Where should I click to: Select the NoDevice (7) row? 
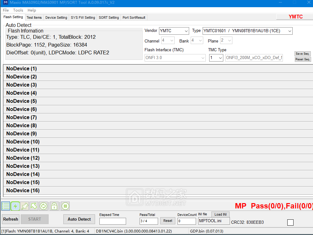[158, 117]
